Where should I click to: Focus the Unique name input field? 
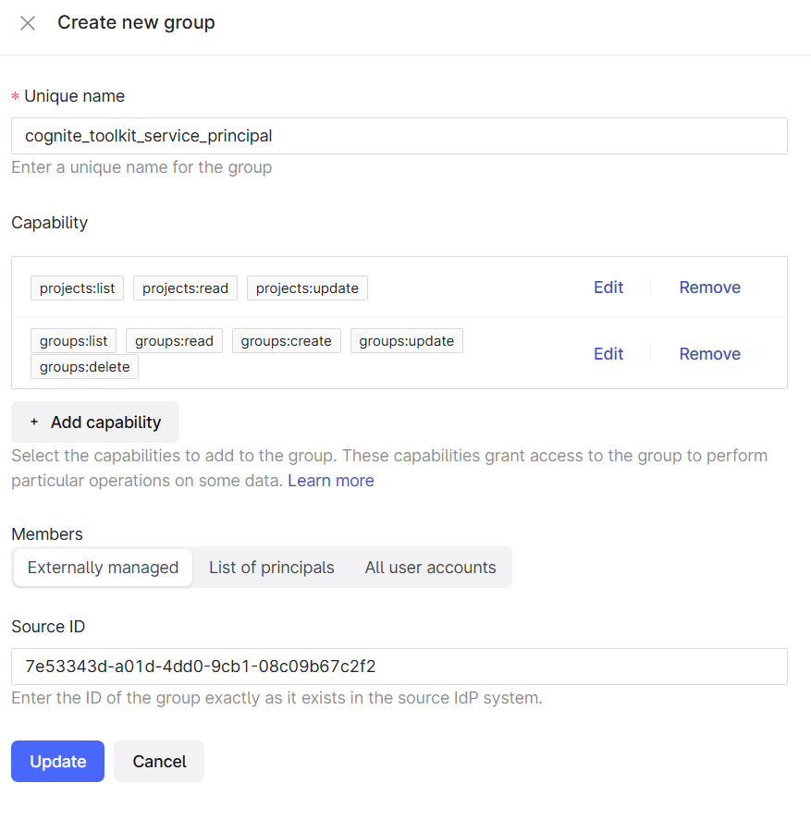[x=399, y=136]
